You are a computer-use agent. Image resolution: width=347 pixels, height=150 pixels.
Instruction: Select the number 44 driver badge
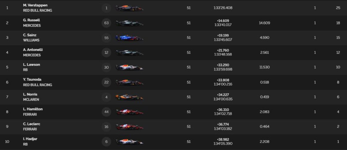coord(106,112)
